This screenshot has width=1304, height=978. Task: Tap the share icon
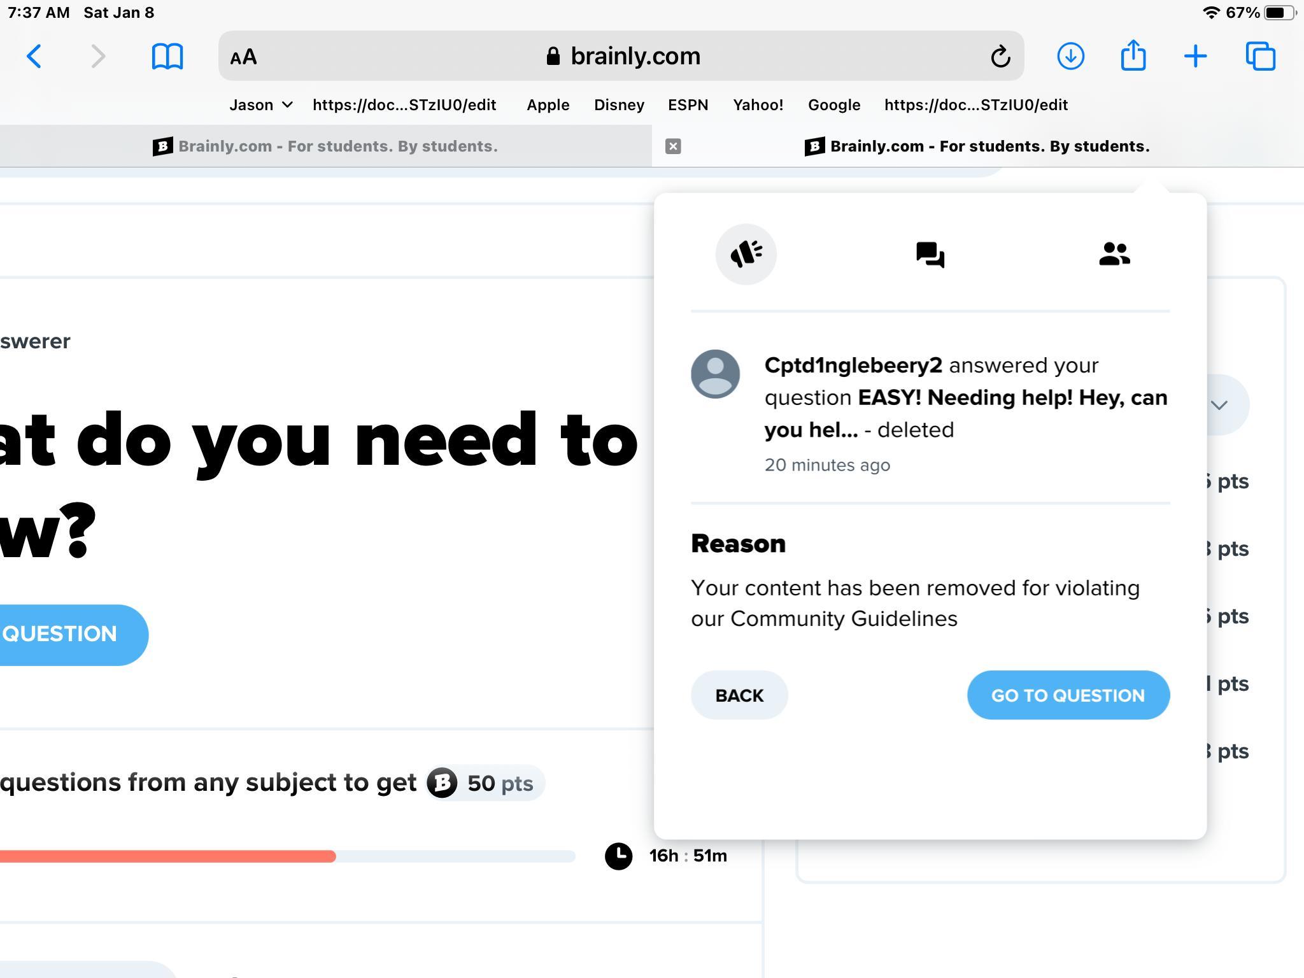[1133, 56]
